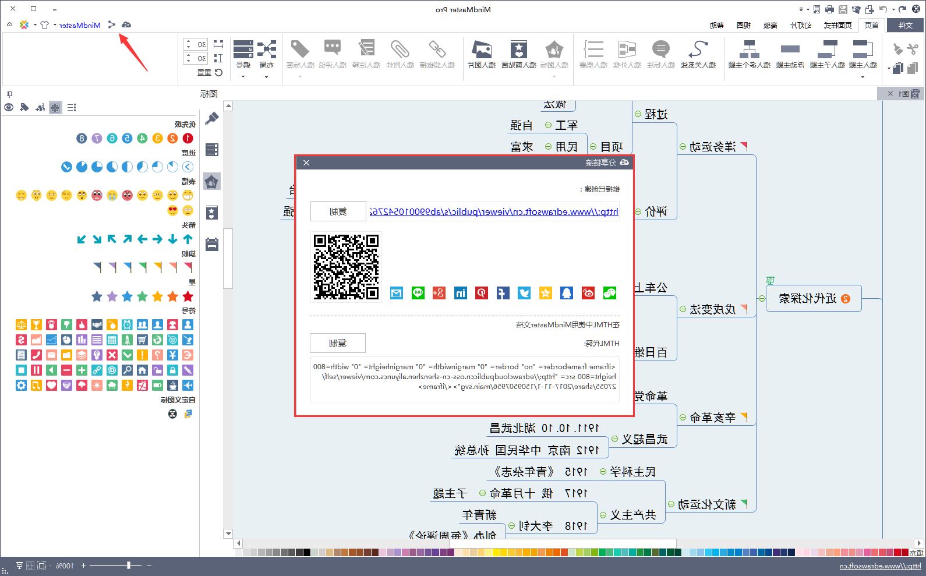Click the cloud icon beside share button

[126, 24]
